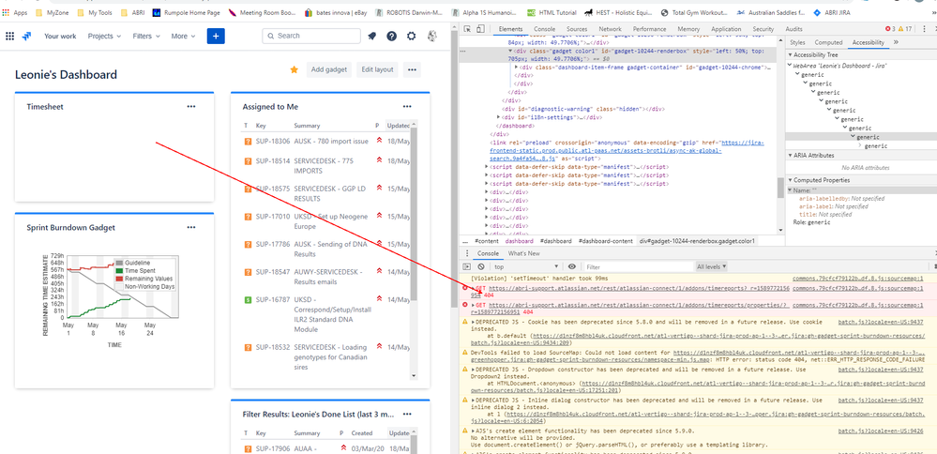Show more Styles pane tabs chevron
This screenshot has height=454, width=937.
896,42
